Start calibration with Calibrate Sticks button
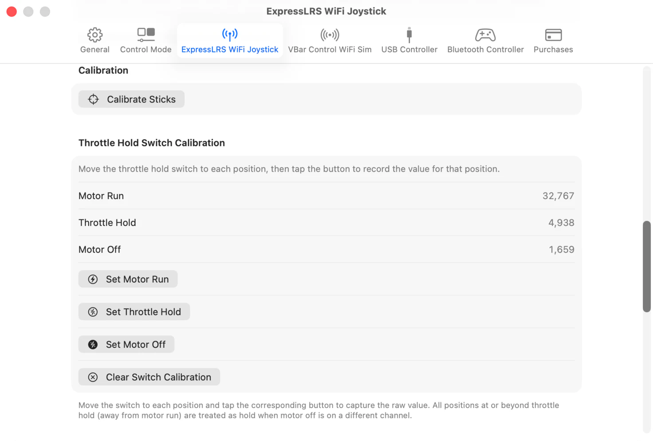The width and height of the screenshot is (653, 441). pyautogui.click(x=131, y=99)
